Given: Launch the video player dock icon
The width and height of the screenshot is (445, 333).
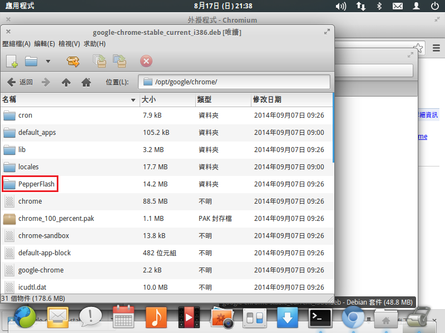Looking at the screenshot, I should pos(189,317).
